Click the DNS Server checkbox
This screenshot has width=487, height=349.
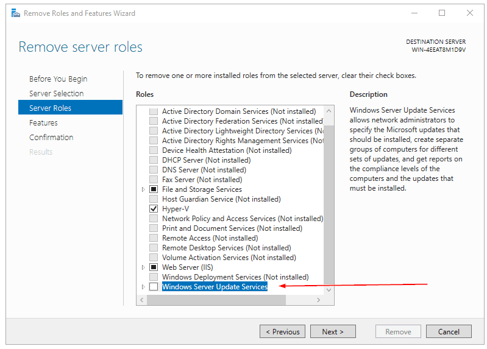(x=154, y=170)
